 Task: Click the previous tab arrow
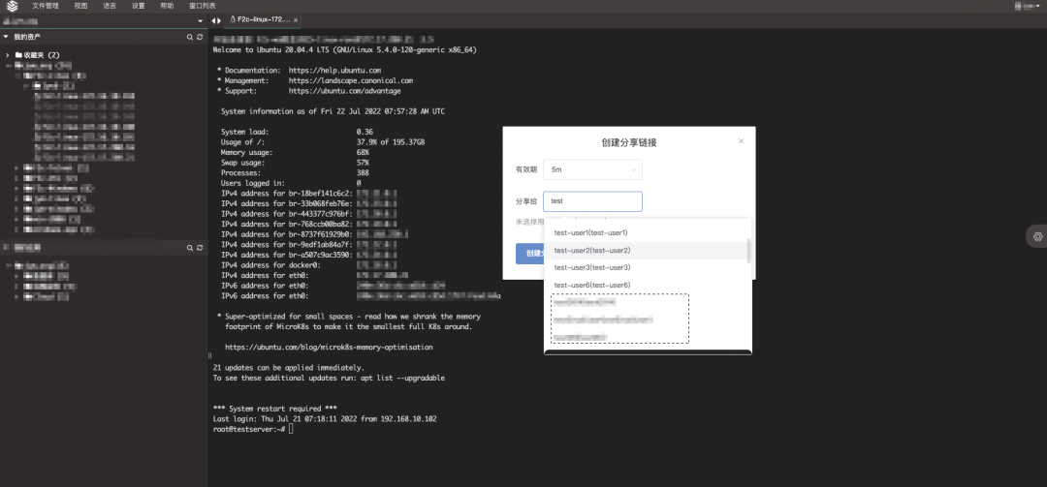click(x=213, y=20)
